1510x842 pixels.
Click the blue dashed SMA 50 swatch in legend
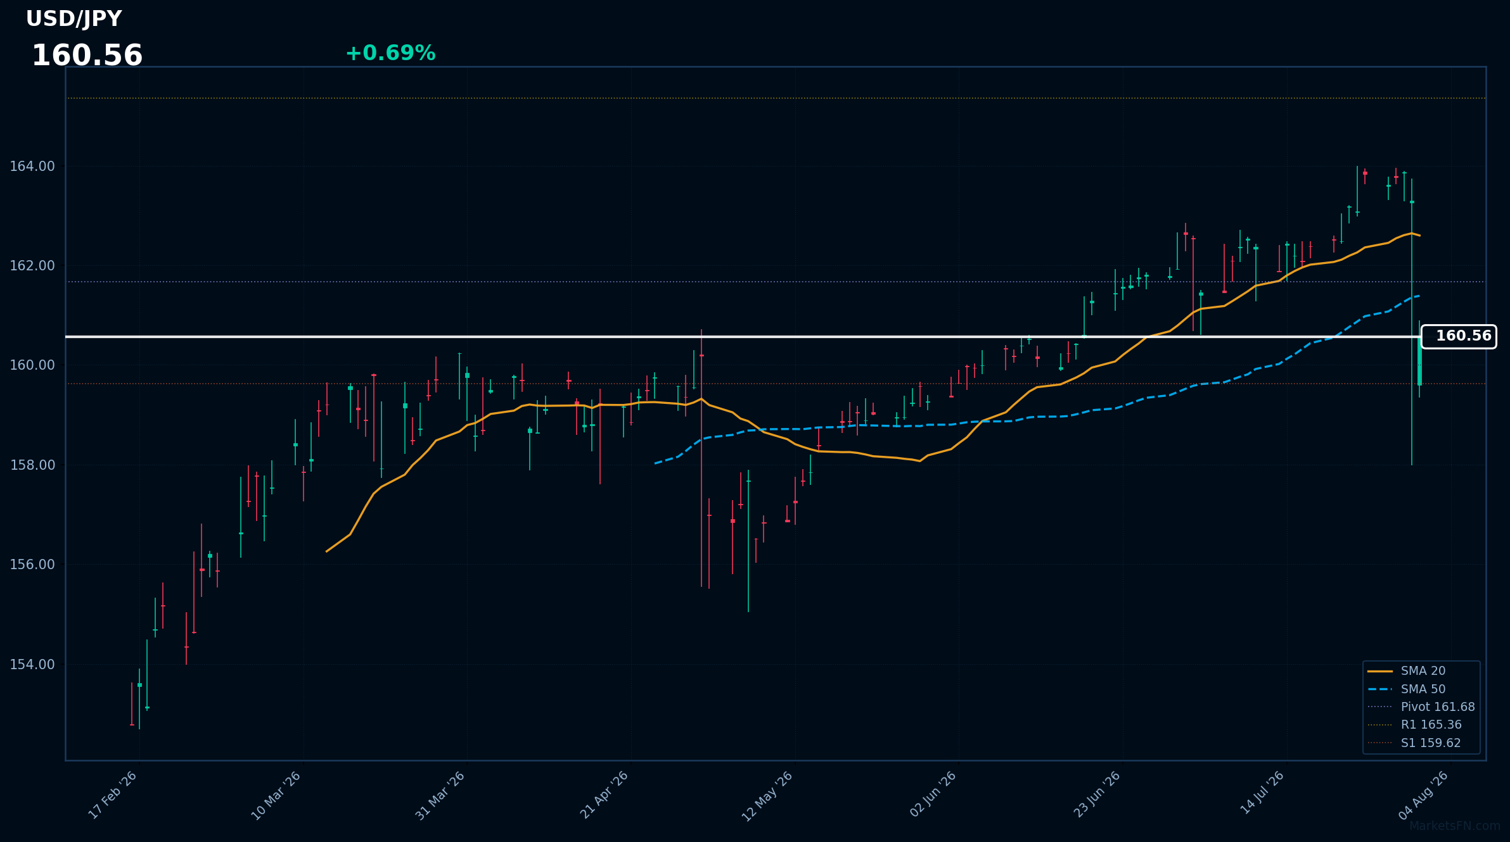point(1379,689)
